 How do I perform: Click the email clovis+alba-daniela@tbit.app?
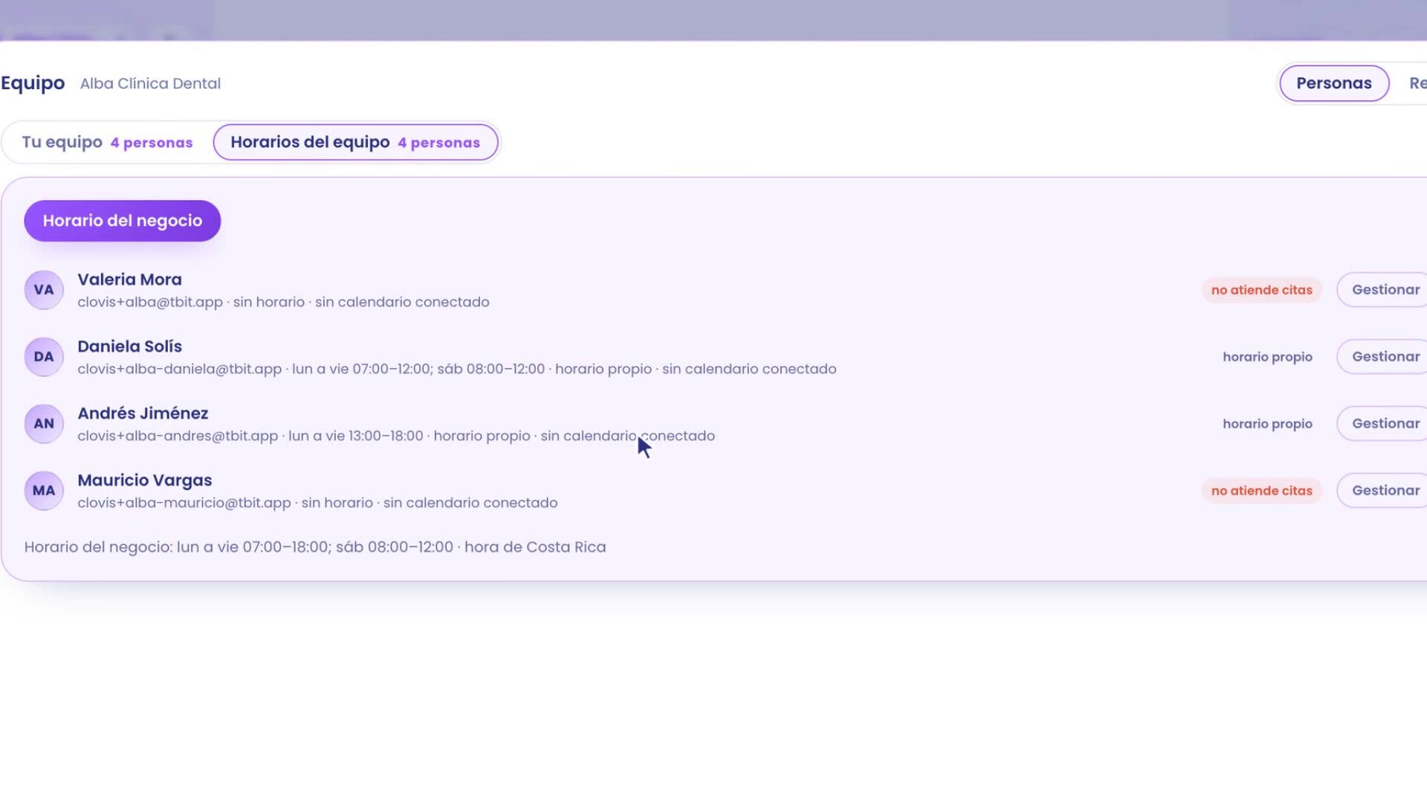click(179, 369)
